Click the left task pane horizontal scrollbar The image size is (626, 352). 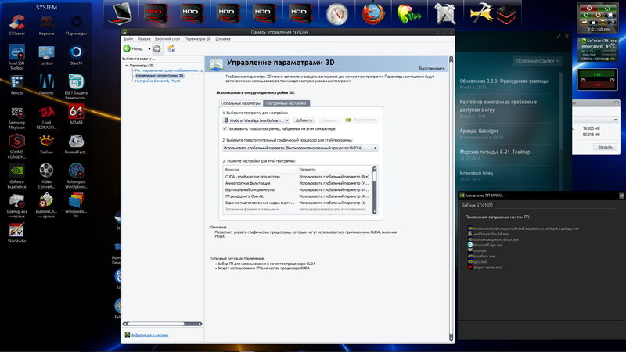click(162, 324)
